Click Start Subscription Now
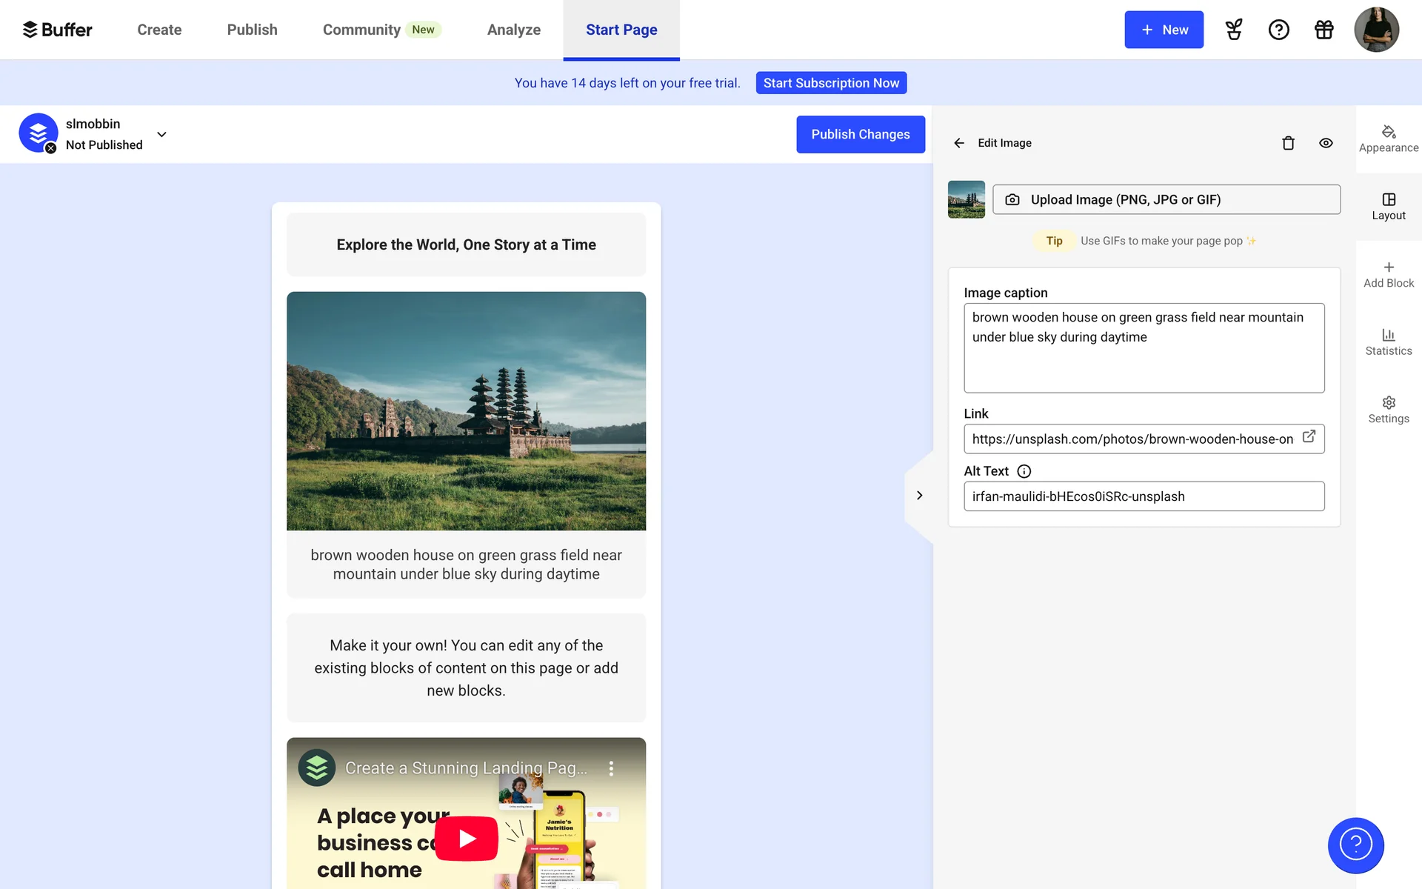This screenshot has height=889, width=1422. click(831, 83)
